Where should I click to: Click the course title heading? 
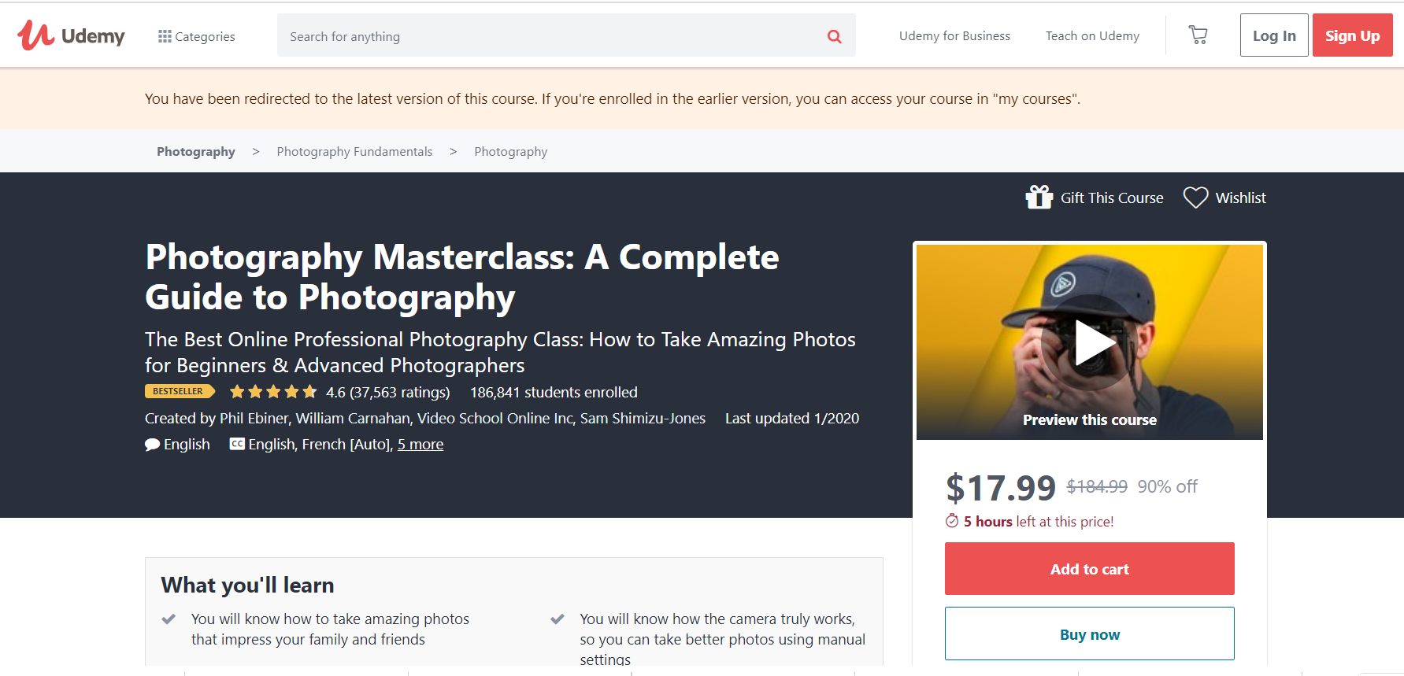(462, 277)
